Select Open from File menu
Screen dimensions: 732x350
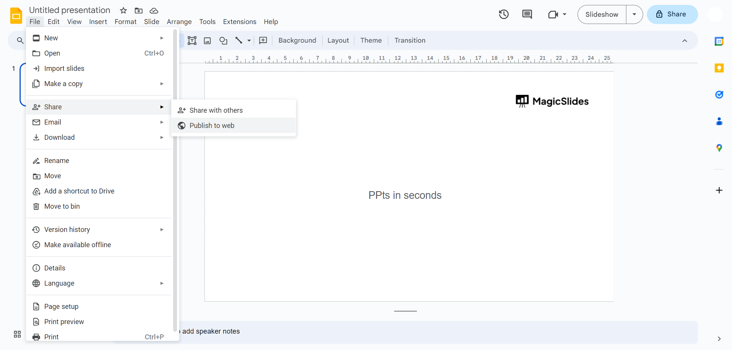tap(99, 53)
